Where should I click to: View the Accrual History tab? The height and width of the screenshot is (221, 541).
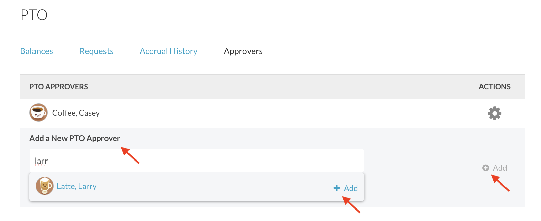click(x=168, y=51)
